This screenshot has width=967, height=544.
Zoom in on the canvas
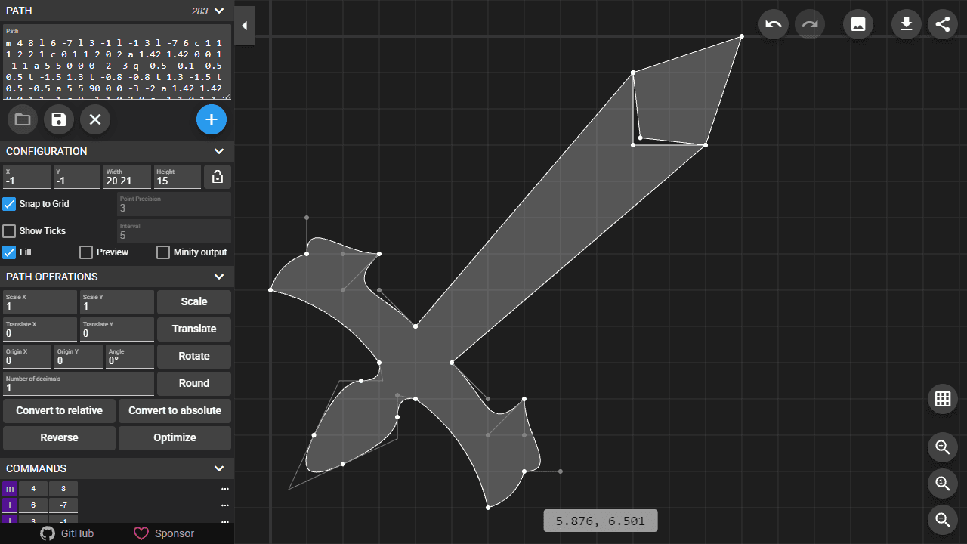pos(943,447)
